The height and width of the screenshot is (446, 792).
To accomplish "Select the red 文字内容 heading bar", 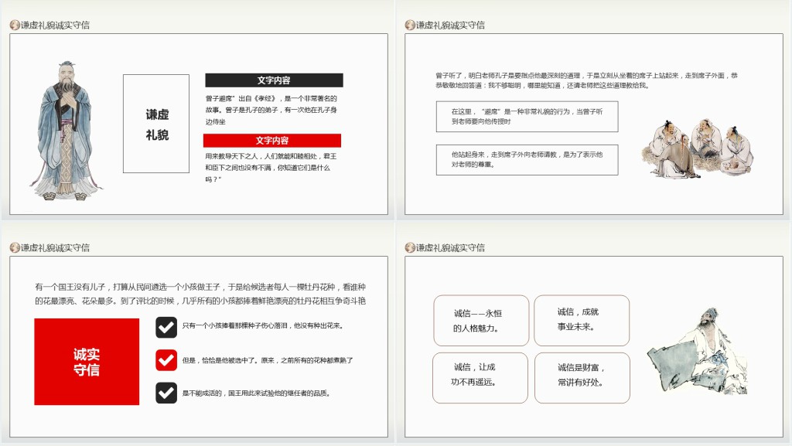I will tap(272, 140).
